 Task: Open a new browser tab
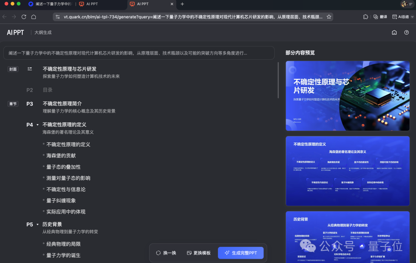pos(182,4)
